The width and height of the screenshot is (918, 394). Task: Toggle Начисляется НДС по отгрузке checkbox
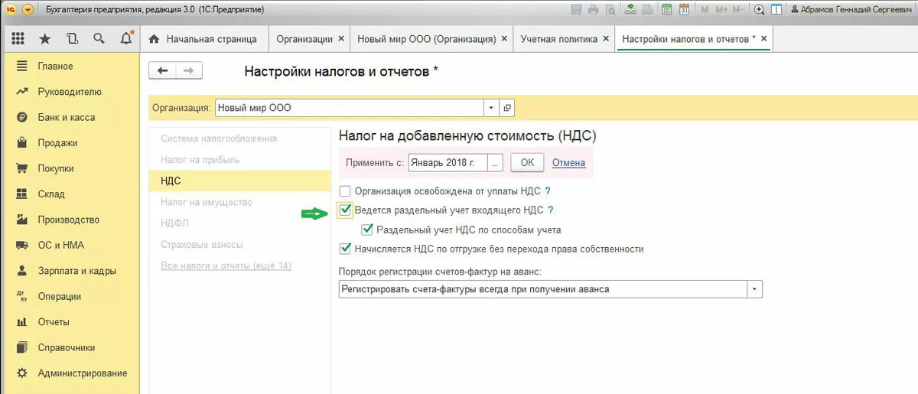click(346, 249)
